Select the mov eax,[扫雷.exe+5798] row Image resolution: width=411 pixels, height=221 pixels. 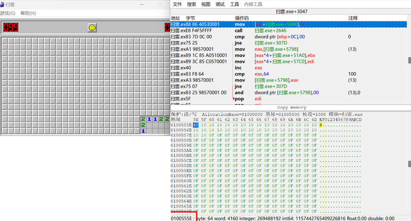(x=288, y=49)
